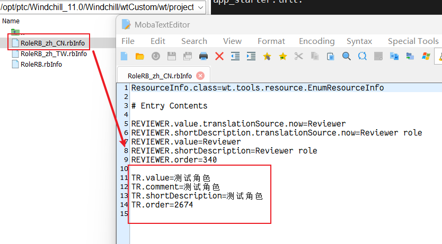Open the Search menu

point(194,41)
